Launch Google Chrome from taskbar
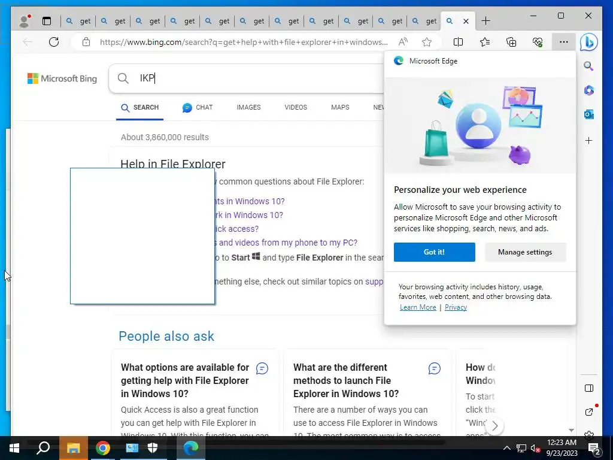Screen dimensions: 613x460 pos(103,448)
